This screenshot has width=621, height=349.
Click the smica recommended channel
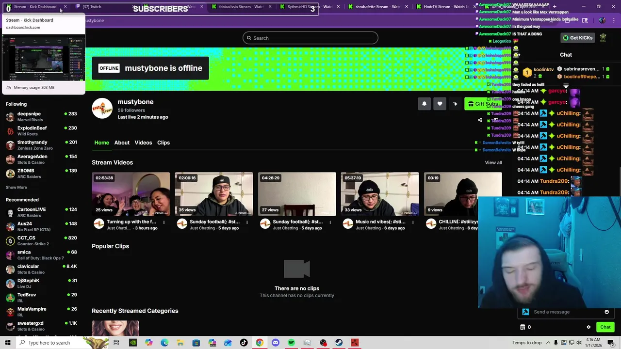click(x=42, y=255)
